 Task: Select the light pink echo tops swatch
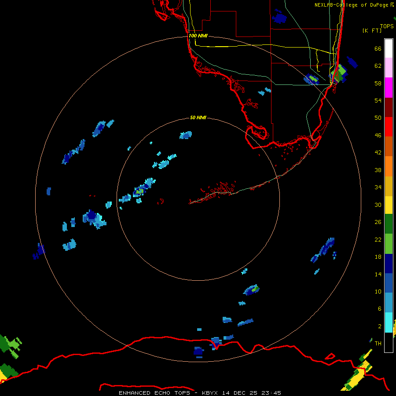[389, 68]
